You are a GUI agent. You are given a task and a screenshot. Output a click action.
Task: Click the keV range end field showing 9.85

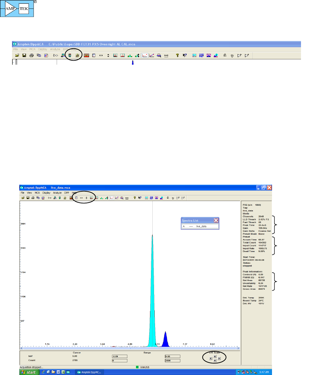172,356
